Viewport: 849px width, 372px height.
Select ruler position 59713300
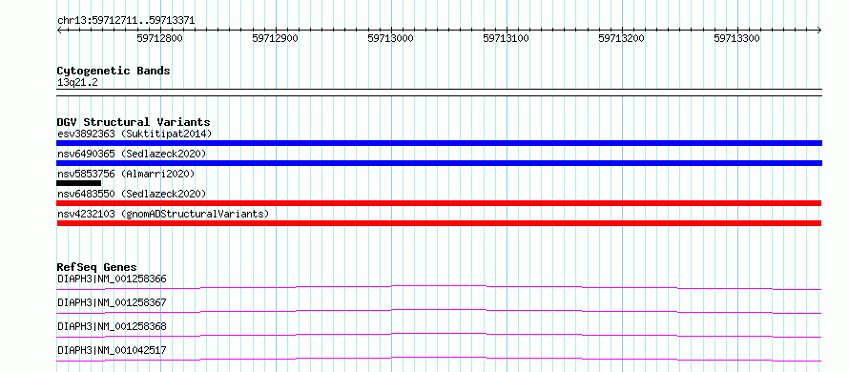point(737,38)
